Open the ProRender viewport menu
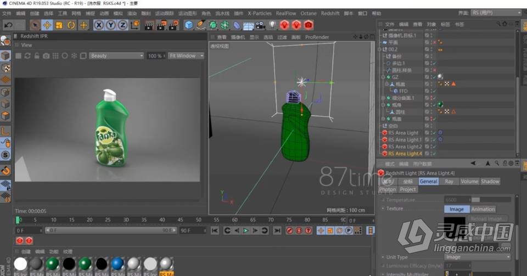Screen dimensions: 527x276 pyautogui.click(x=317, y=37)
